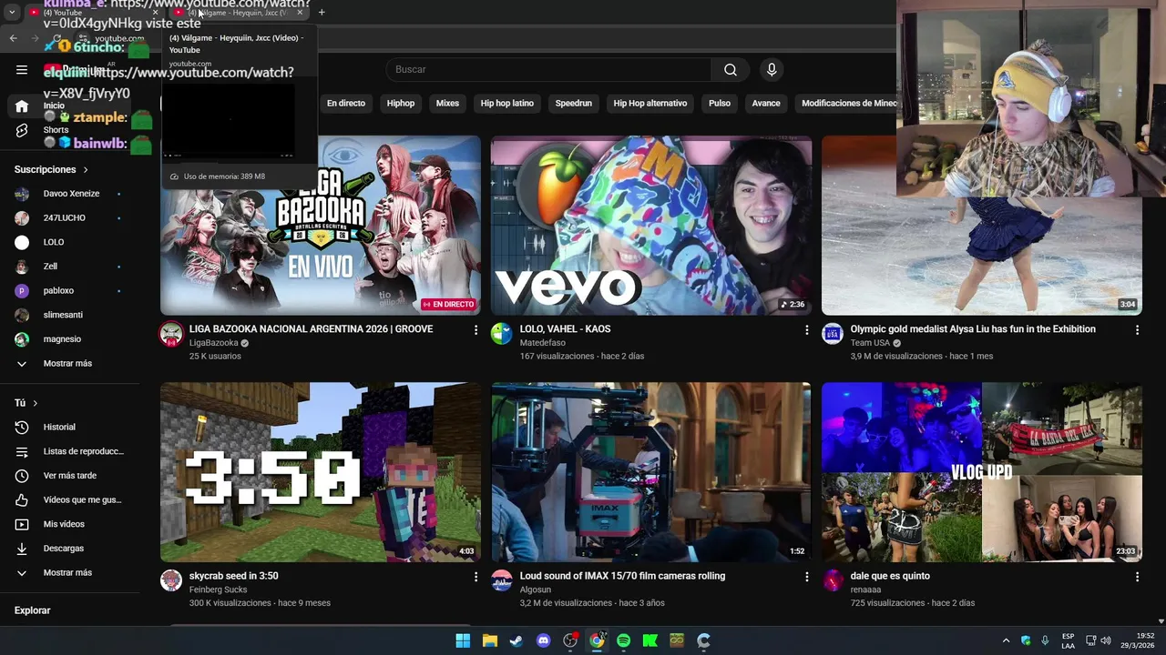Viewport: 1166px width, 655px height.
Task: Open pabloxo subscription channel
Action: click(x=58, y=291)
